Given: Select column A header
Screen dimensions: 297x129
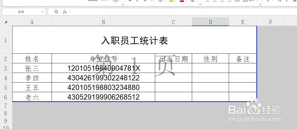Looking at the screenshot, I should (x=32, y=22).
